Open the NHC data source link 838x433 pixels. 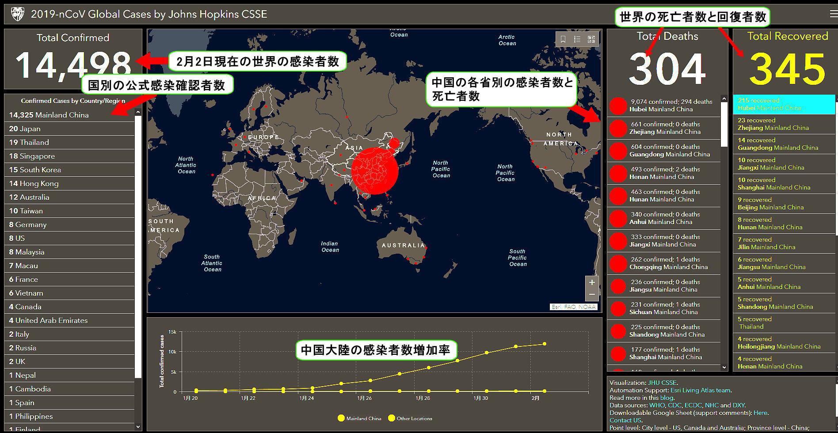click(712, 405)
